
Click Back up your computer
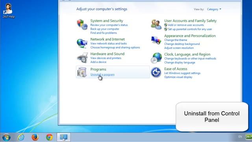click(105, 29)
